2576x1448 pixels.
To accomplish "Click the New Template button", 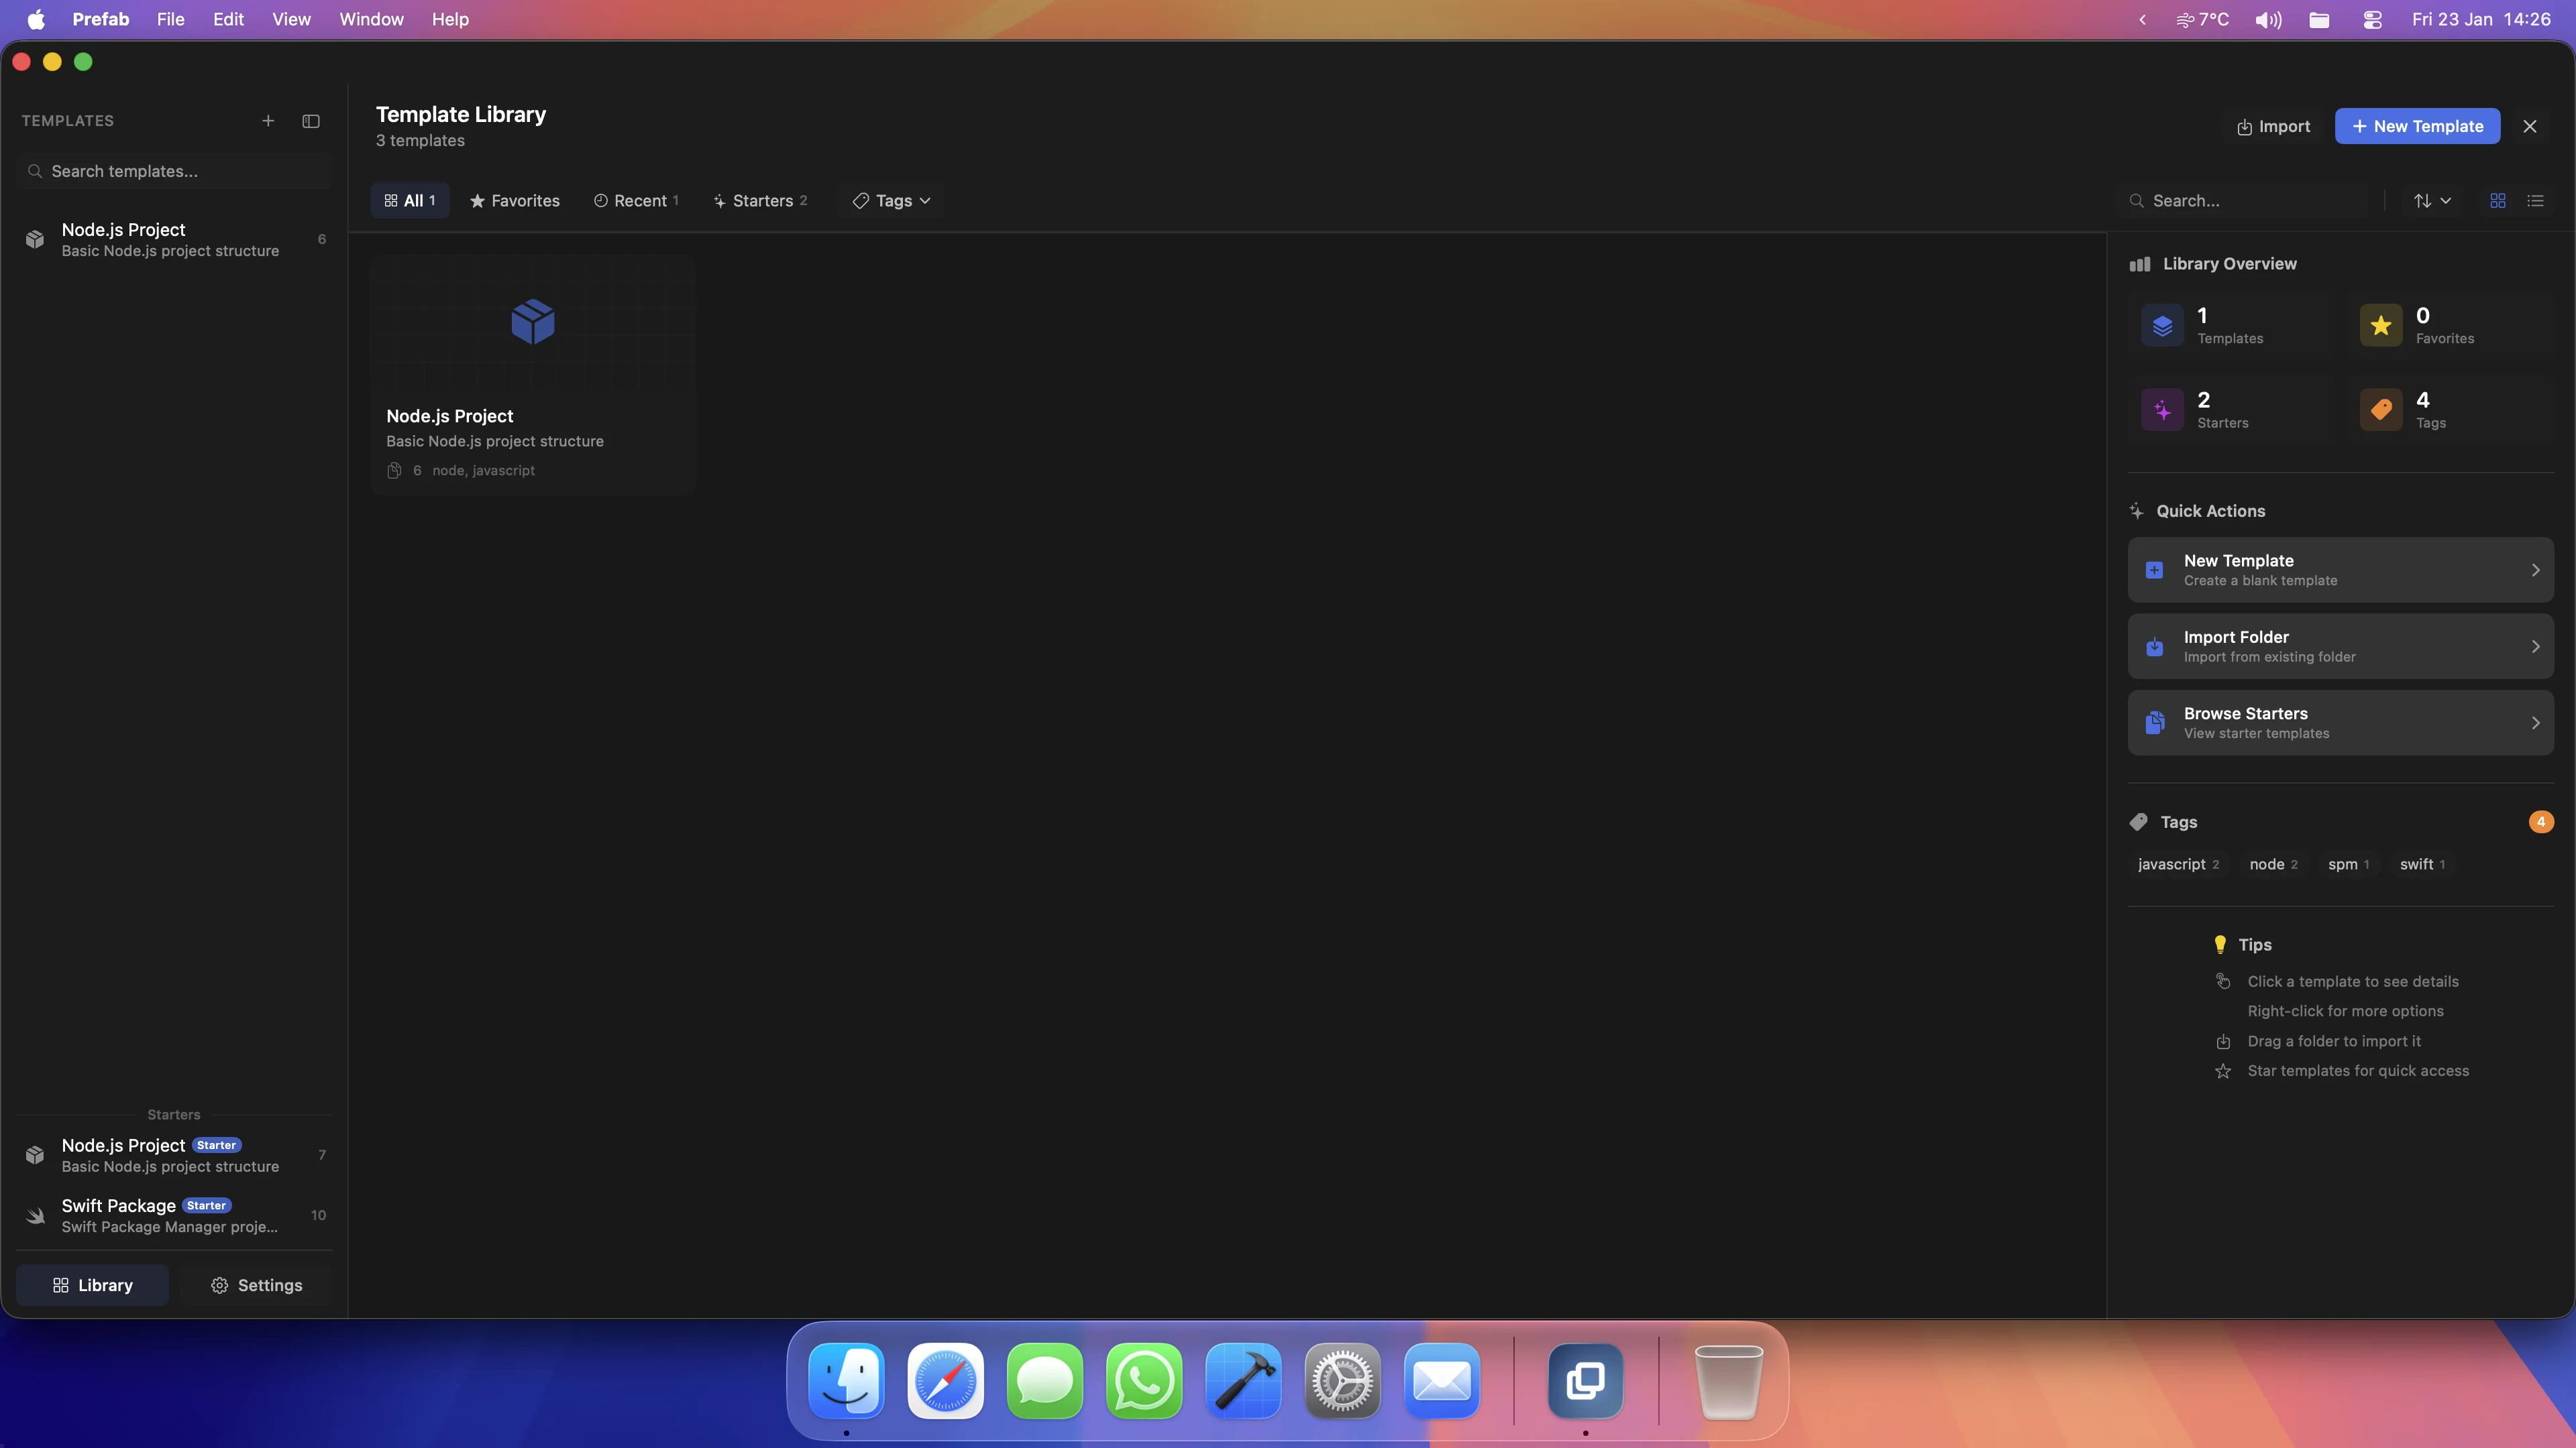I will tap(2418, 126).
